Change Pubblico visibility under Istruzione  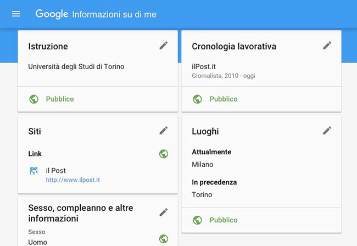click(60, 99)
